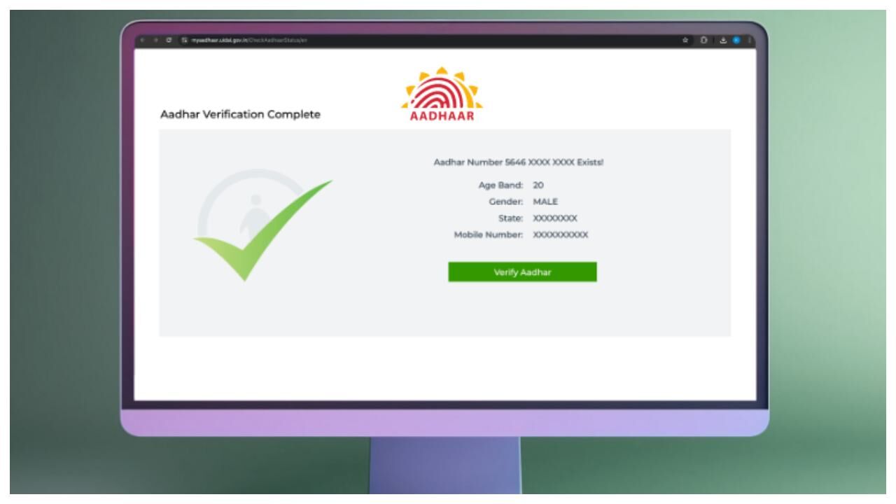
Task: Click the large green checkmark graphic
Action: click(x=262, y=230)
